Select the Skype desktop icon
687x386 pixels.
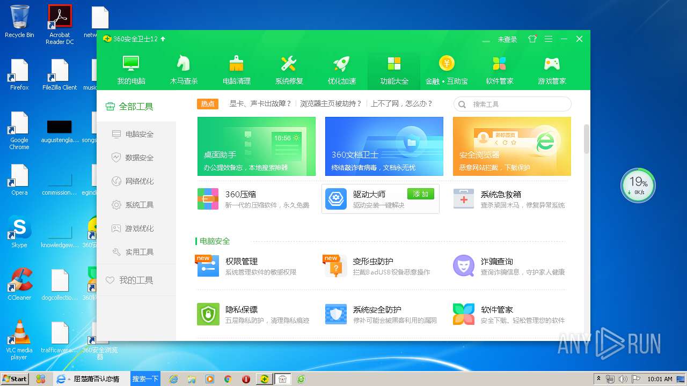[19, 232]
